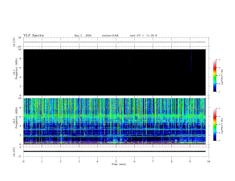Viewport: 235px width, 181px height.
Task: Click the 'station=GAK' label
Action: pos(110,35)
